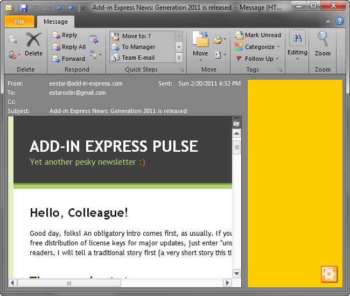Viewport: 350px width, 296px height.
Task: Minimize the ribbon with caret icon
Action: (328, 22)
